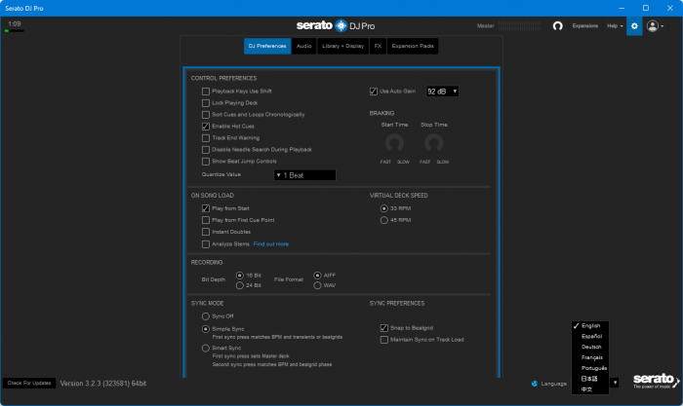
Task: Click the Braking Start Time knob
Action: click(x=394, y=143)
